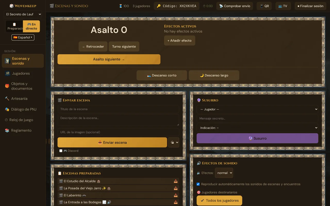
Task: Send La Posada del Viejo Jarro scene
Action: 176,188
